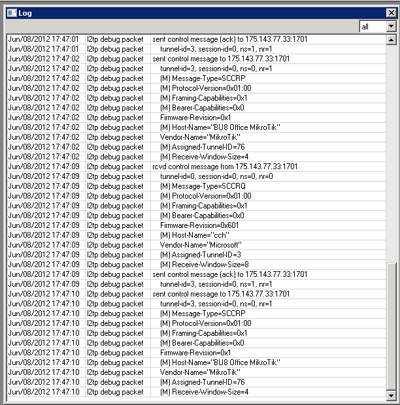Click the vertical scrollbar thumb
The height and width of the screenshot is (405, 400).
click(x=392, y=327)
